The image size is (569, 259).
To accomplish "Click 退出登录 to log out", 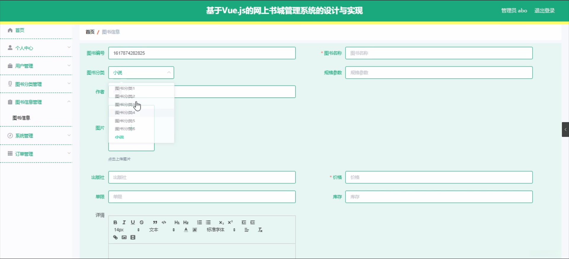I will 544,11.
